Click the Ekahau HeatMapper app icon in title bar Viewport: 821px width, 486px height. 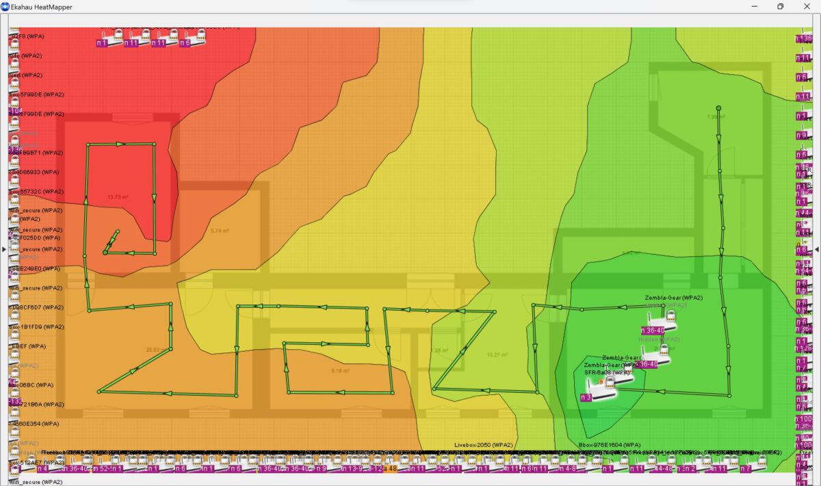[5, 6]
